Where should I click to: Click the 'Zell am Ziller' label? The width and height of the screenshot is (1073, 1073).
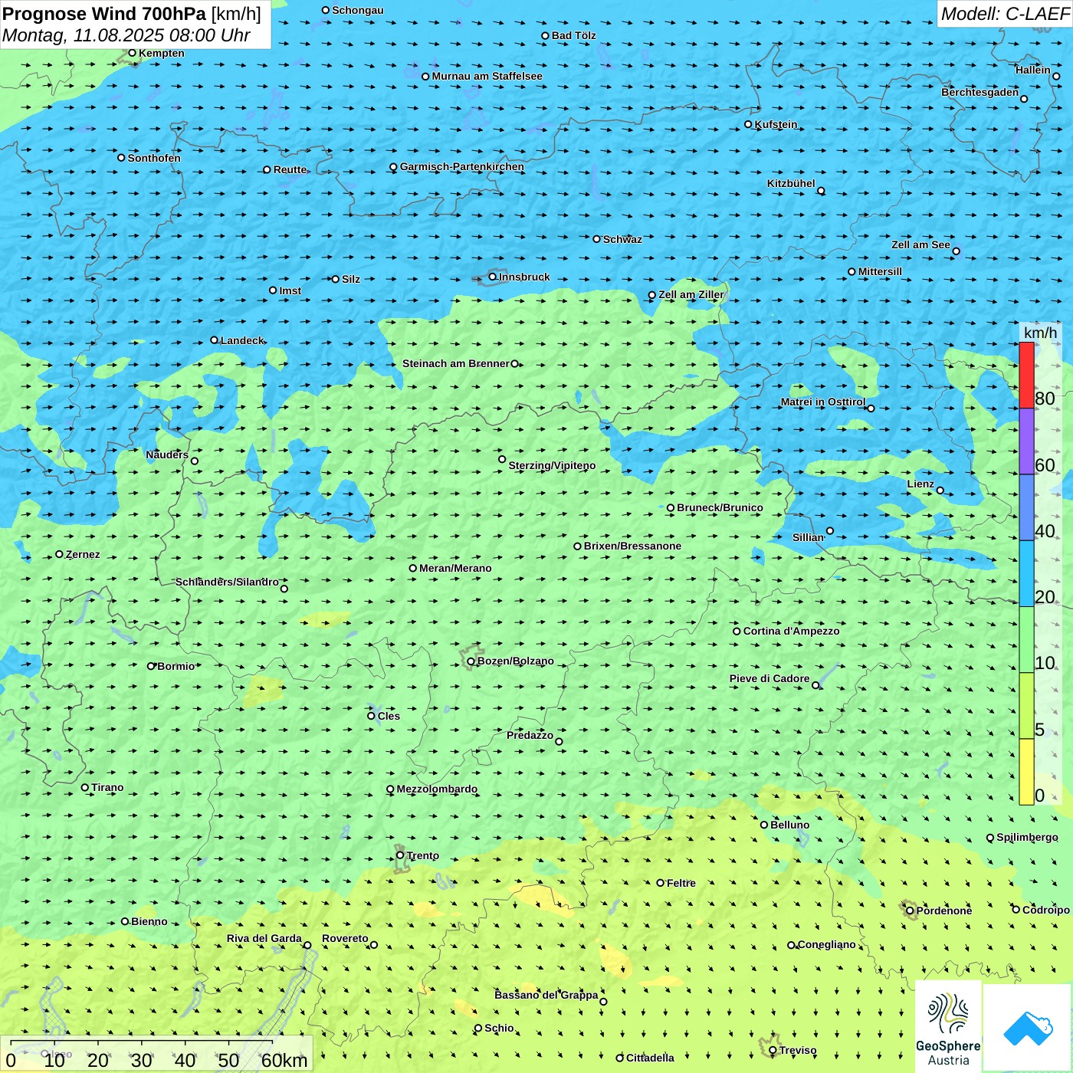[691, 294]
